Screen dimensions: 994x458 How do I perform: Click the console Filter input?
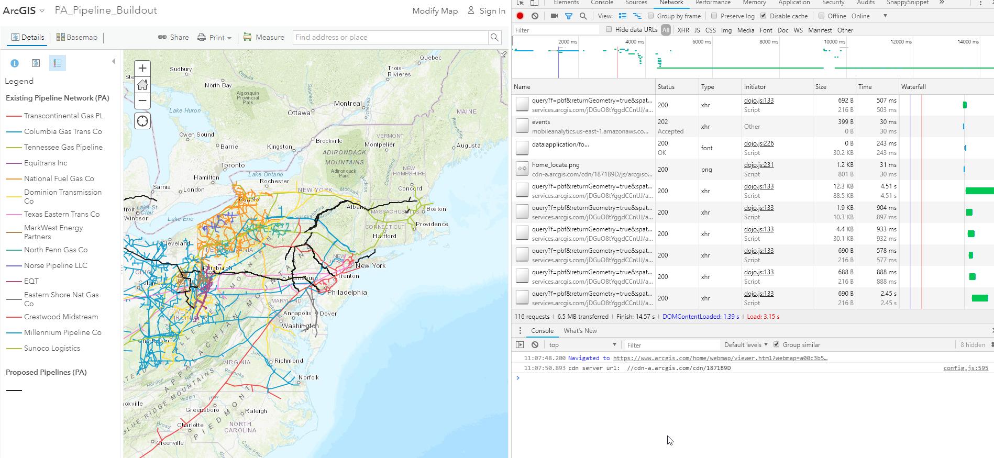(x=672, y=345)
